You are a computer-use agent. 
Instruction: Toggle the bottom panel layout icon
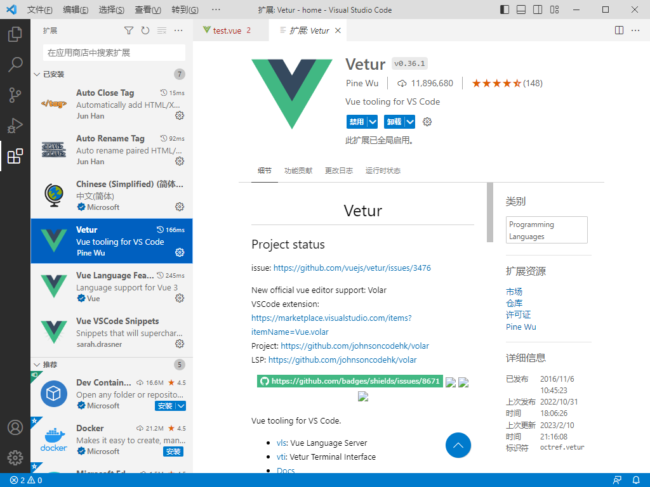pyautogui.click(x=521, y=10)
